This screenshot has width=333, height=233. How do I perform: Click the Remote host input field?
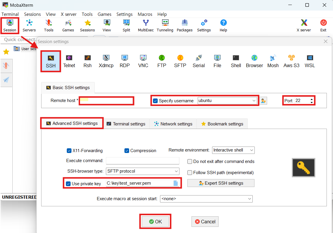click(x=106, y=101)
